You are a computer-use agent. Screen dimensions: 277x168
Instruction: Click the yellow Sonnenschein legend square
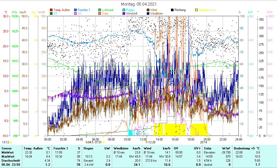tap(196, 10)
